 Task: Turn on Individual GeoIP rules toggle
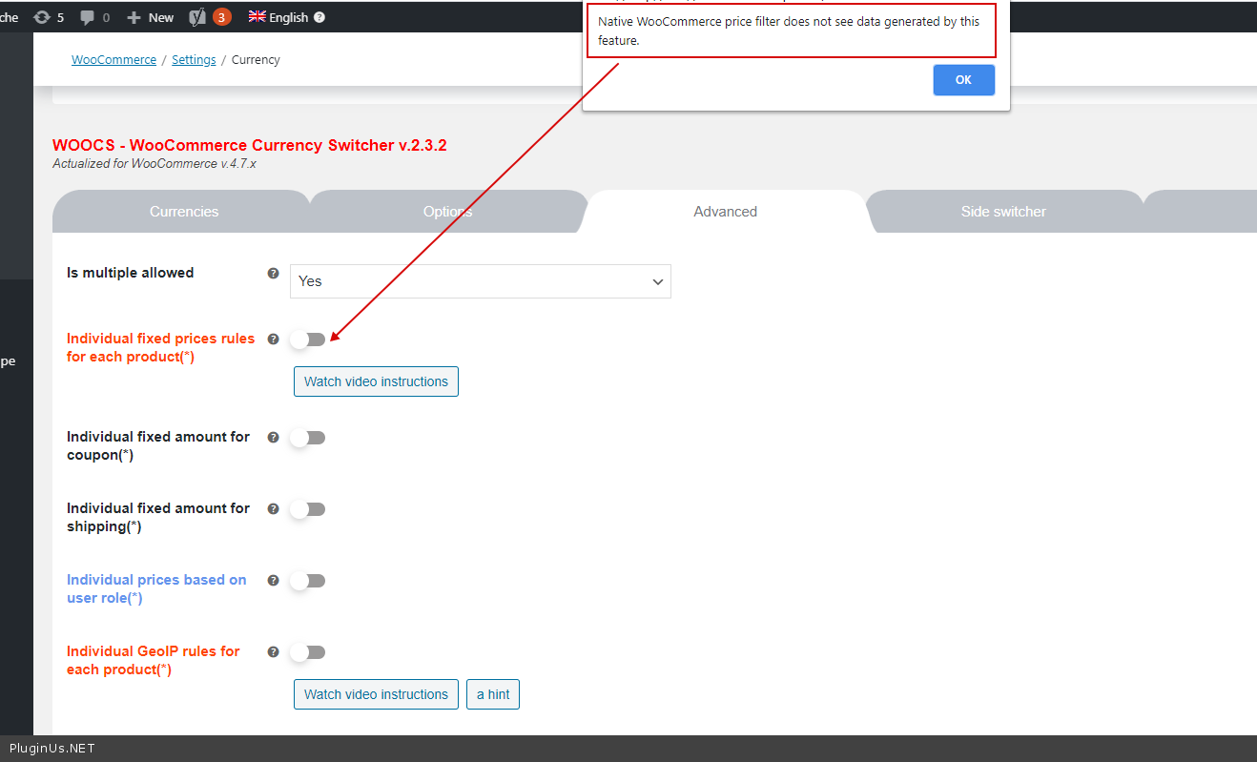(308, 652)
